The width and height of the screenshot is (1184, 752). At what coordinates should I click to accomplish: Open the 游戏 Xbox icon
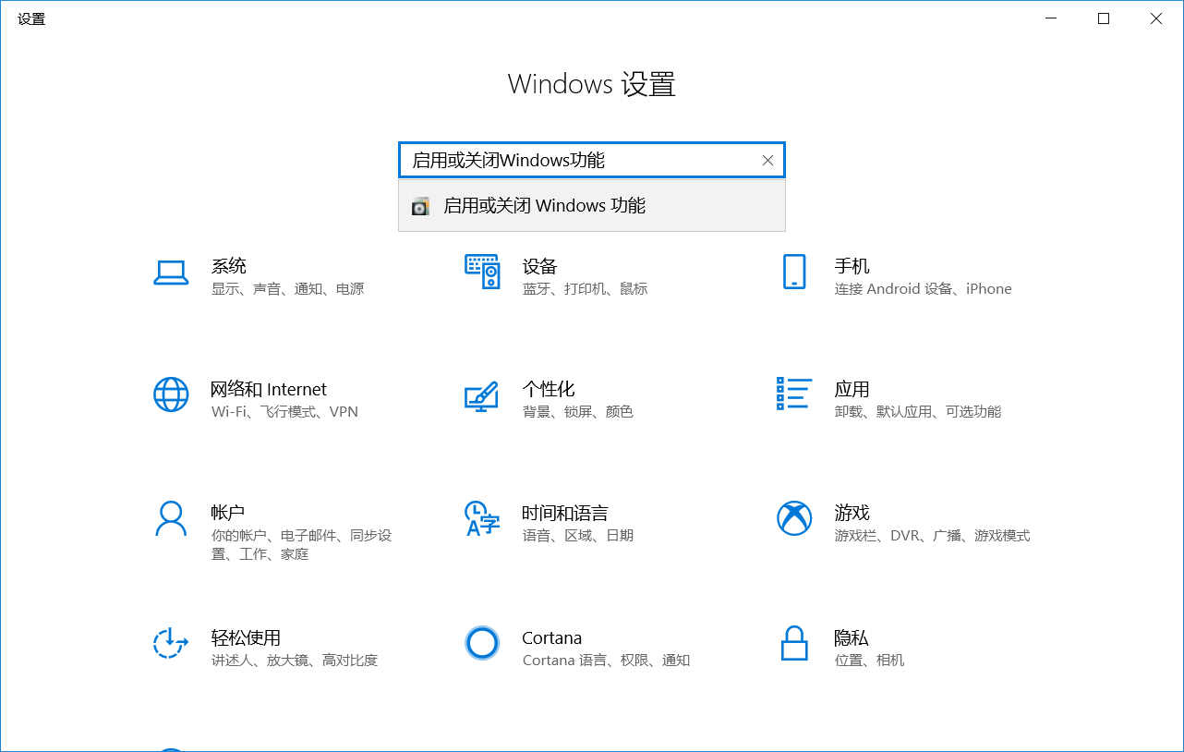(794, 518)
